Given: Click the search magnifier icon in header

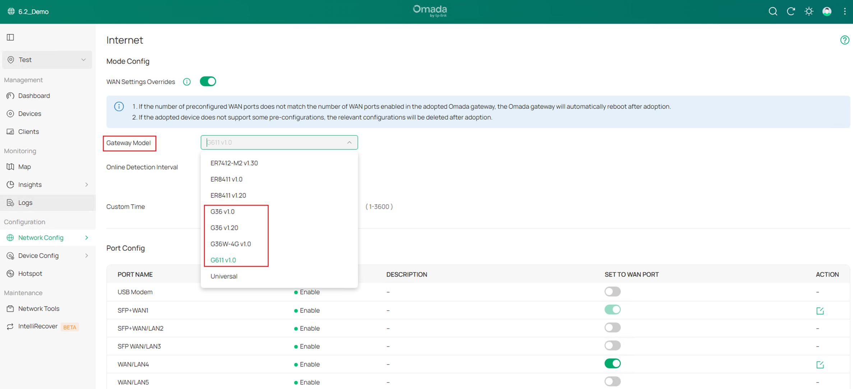Looking at the screenshot, I should point(773,11).
